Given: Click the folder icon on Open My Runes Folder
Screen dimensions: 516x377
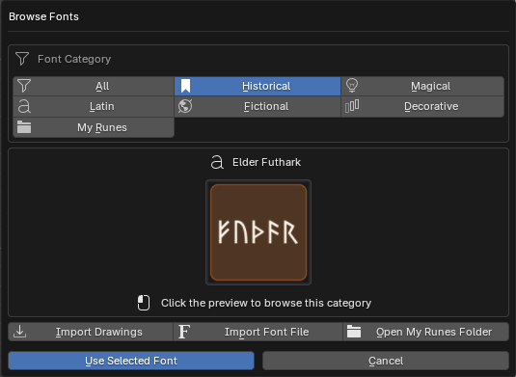Looking at the screenshot, I should (x=354, y=332).
